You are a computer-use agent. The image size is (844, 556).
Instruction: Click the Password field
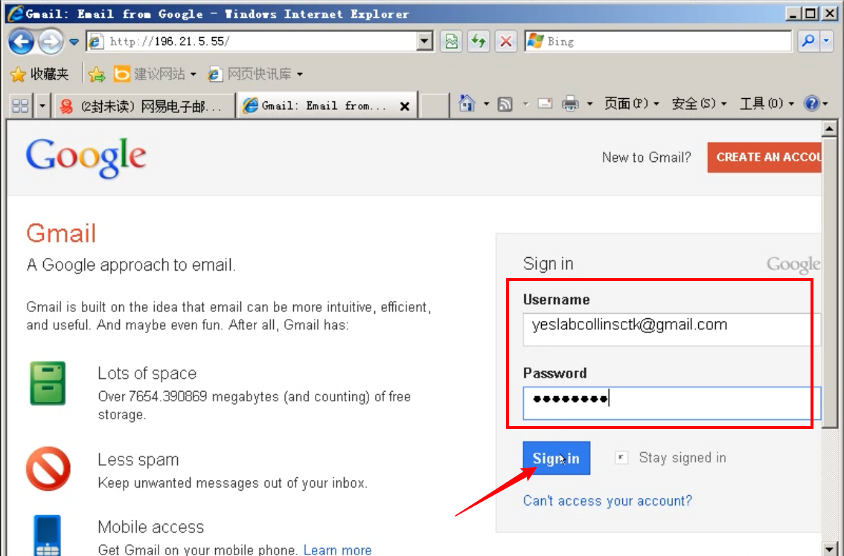tap(671, 403)
